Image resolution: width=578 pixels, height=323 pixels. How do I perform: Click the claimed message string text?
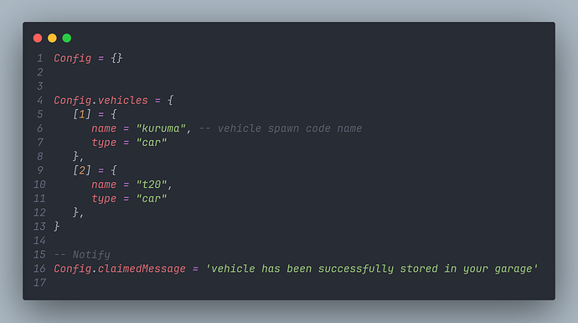372,268
